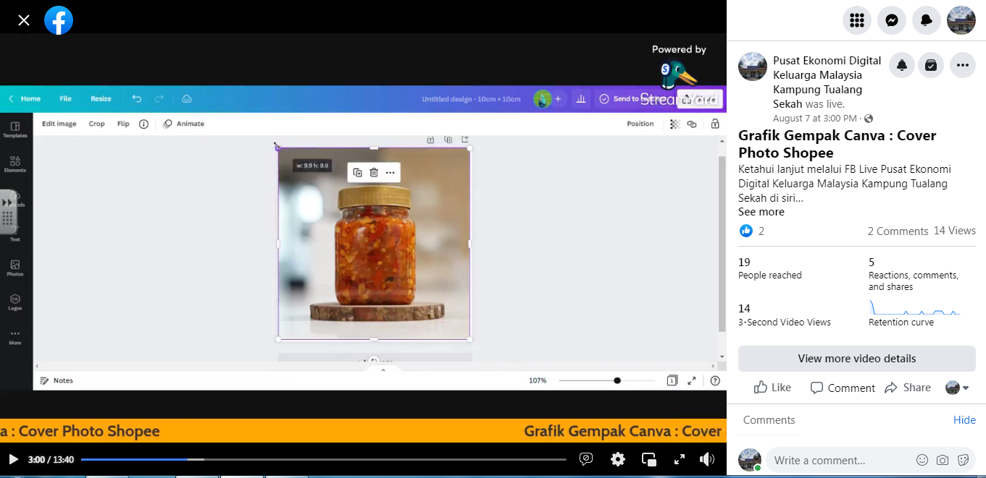Toggle the Canva element lock icon
The width and height of the screenshot is (986, 478).
click(715, 124)
